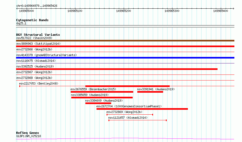Viewport: 242px width, 142px height.
Task: Select the 6q25.1 band label
Action: 21,23
